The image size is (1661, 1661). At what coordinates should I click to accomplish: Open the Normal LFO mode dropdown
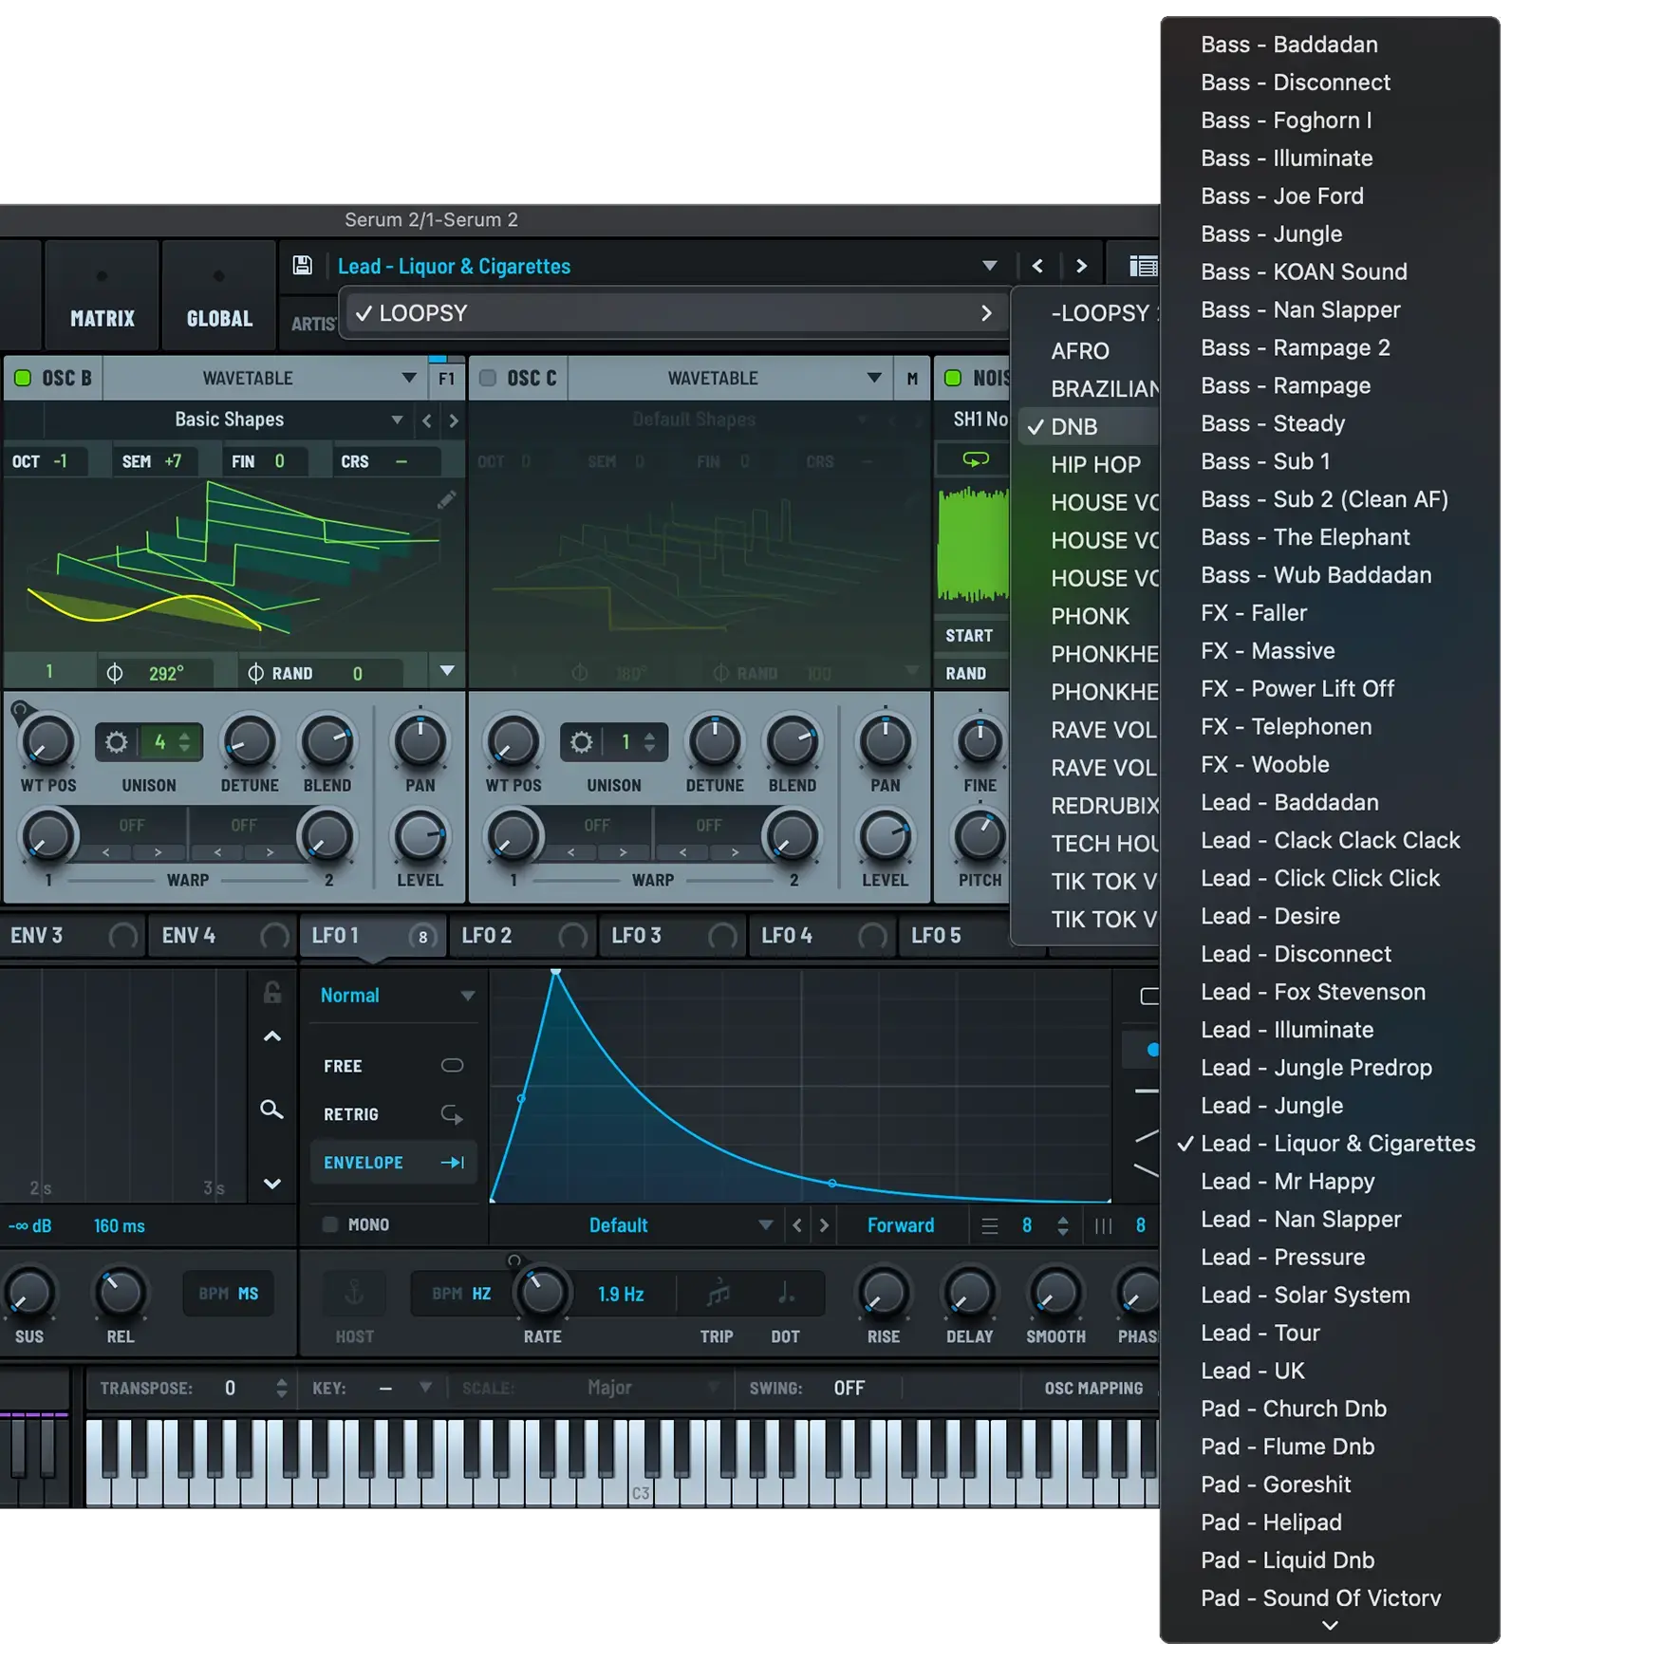click(x=393, y=995)
